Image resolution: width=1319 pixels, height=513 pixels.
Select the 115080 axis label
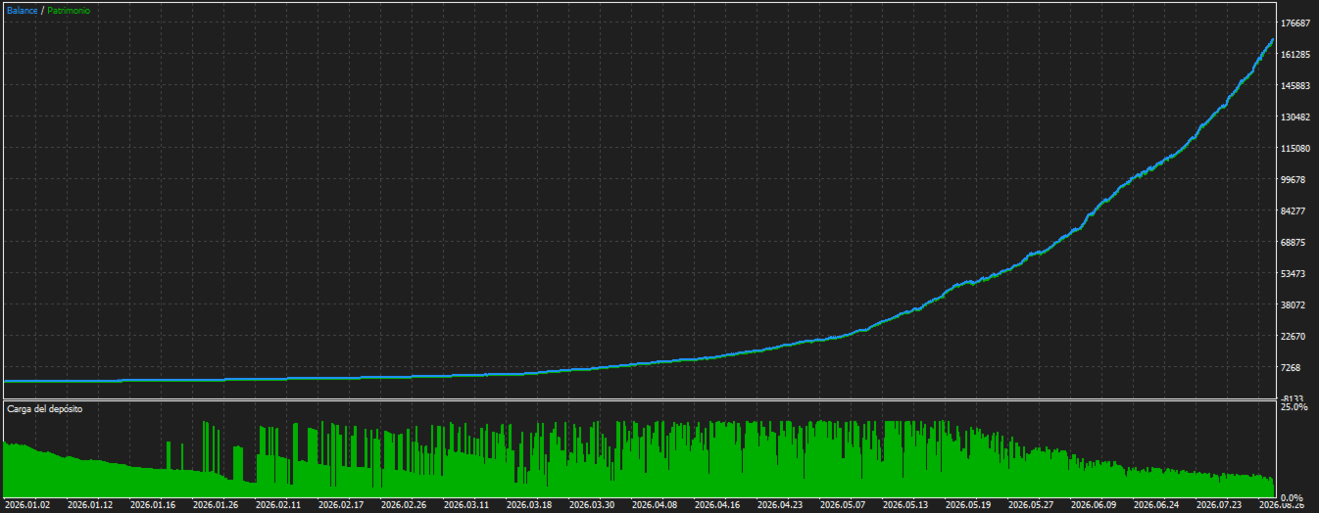pos(1295,149)
